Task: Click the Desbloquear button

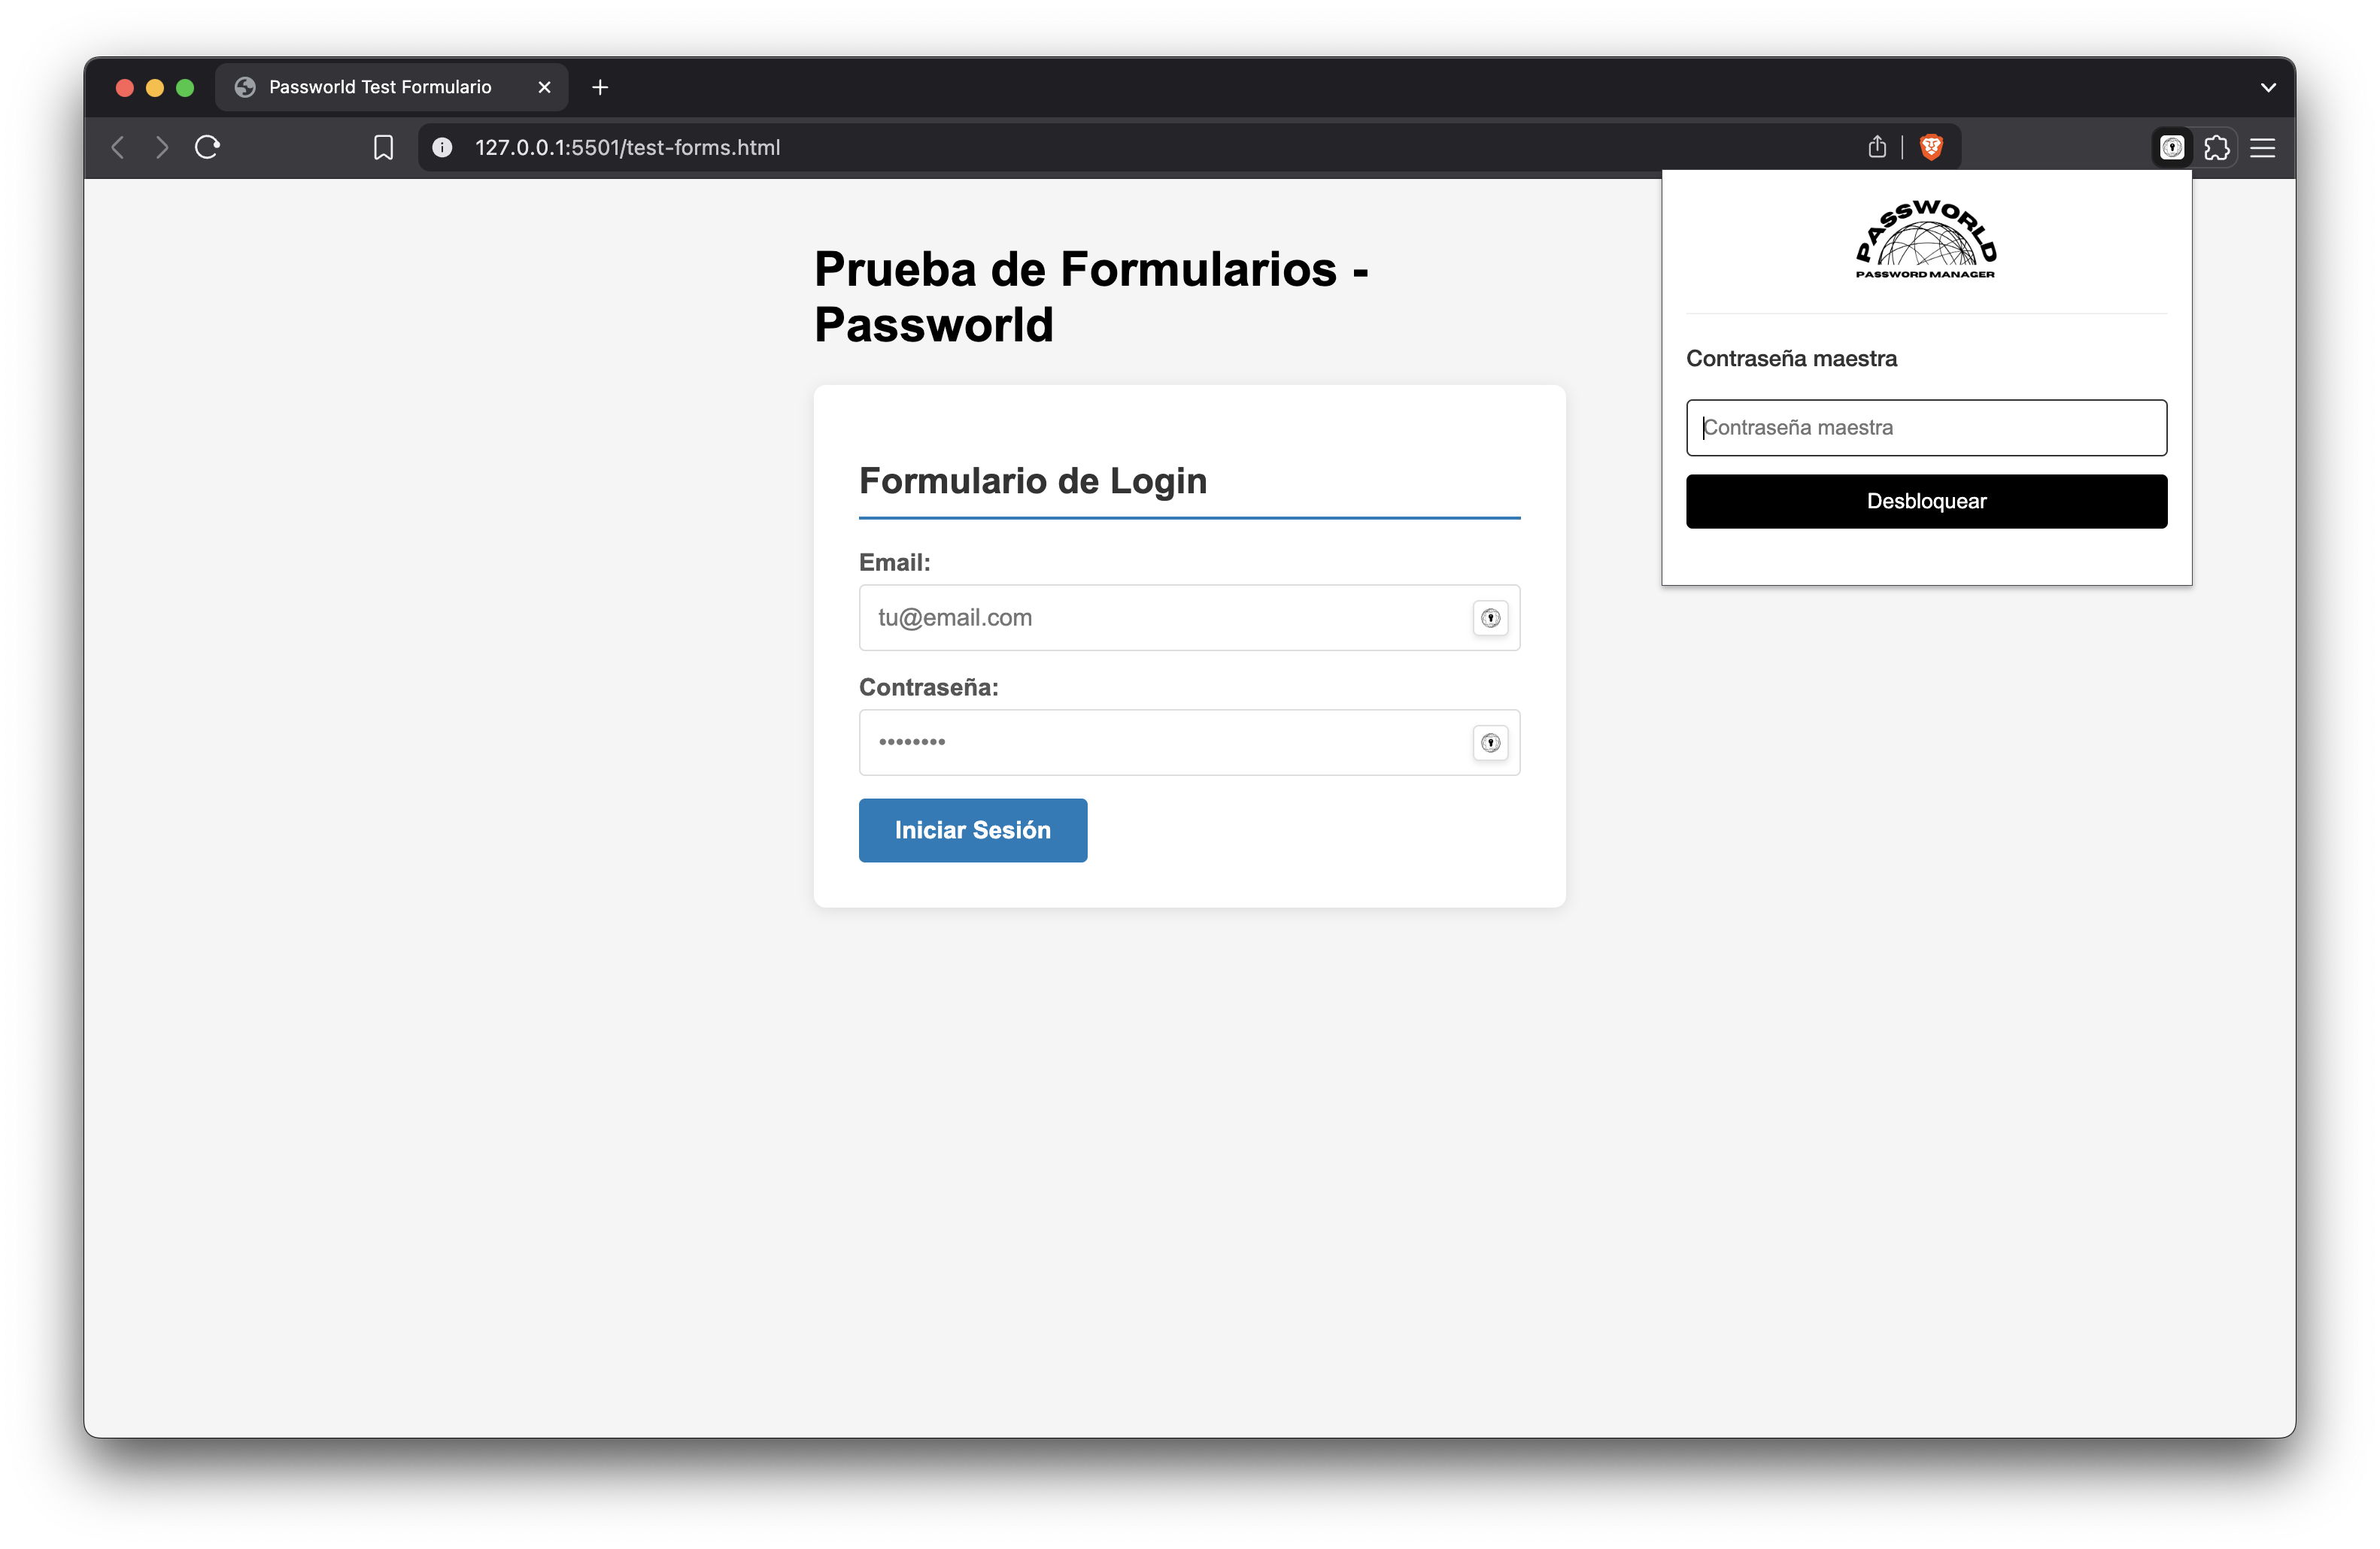Action: click(1926, 502)
